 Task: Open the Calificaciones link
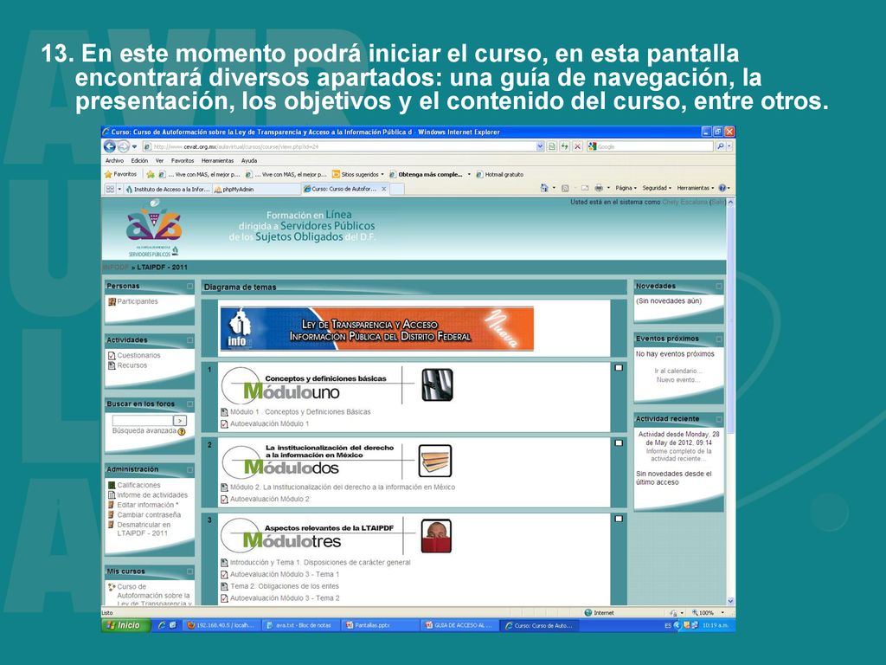(138, 485)
